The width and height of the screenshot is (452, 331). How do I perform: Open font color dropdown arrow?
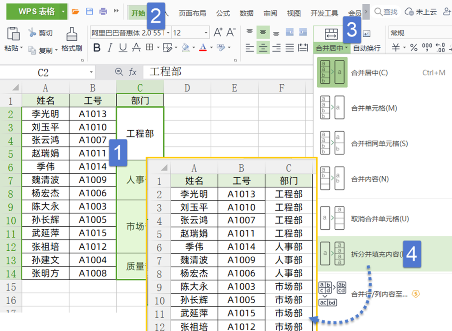211,48
